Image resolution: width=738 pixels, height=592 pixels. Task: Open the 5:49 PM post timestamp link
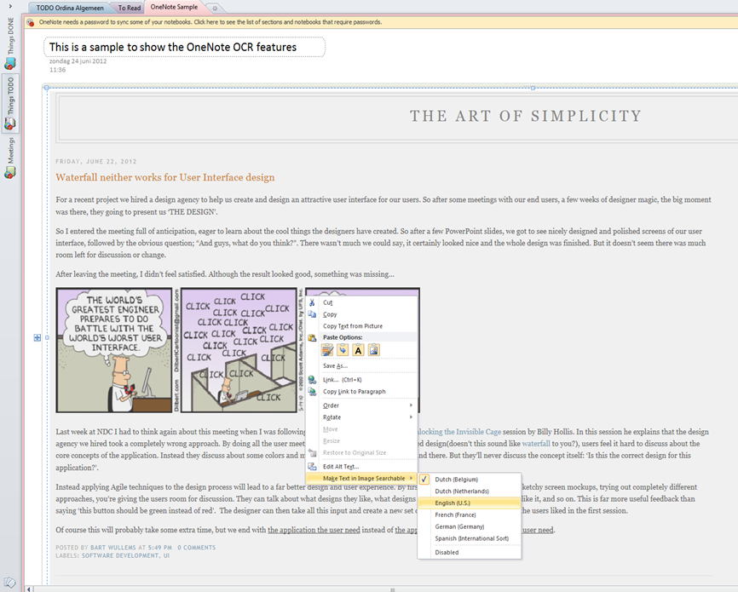(x=160, y=548)
